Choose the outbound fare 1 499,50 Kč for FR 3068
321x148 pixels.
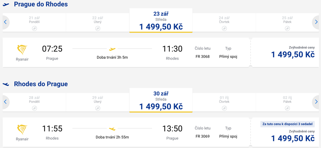293,55
